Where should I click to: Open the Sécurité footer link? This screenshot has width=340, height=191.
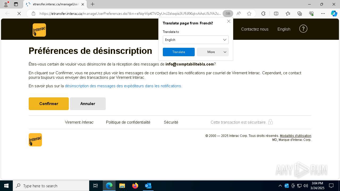(x=171, y=122)
